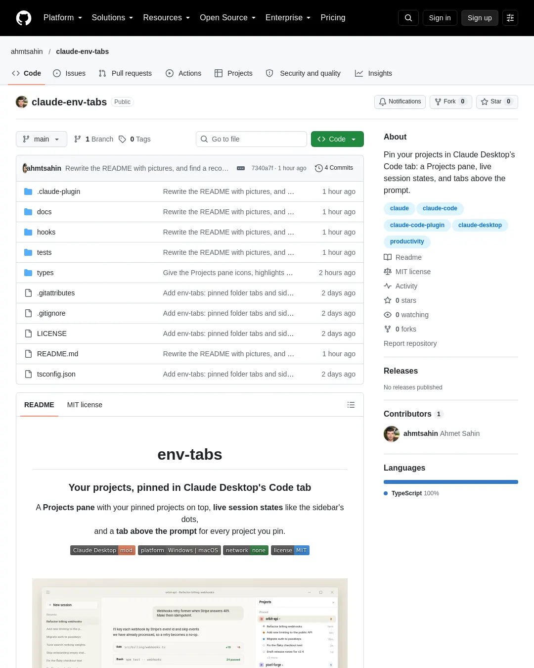
Task: Click the .gitignore file icon
Action: pyautogui.click(x=28, y=313)
